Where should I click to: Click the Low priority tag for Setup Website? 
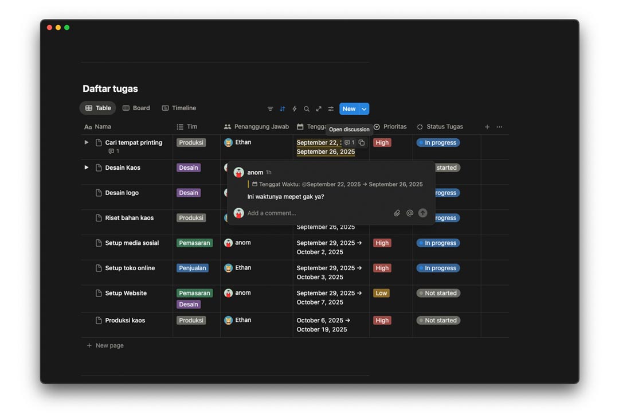pos(381,293)
